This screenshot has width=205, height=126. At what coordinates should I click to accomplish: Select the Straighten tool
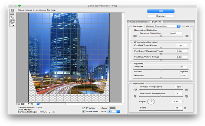[x=12, y=14]
